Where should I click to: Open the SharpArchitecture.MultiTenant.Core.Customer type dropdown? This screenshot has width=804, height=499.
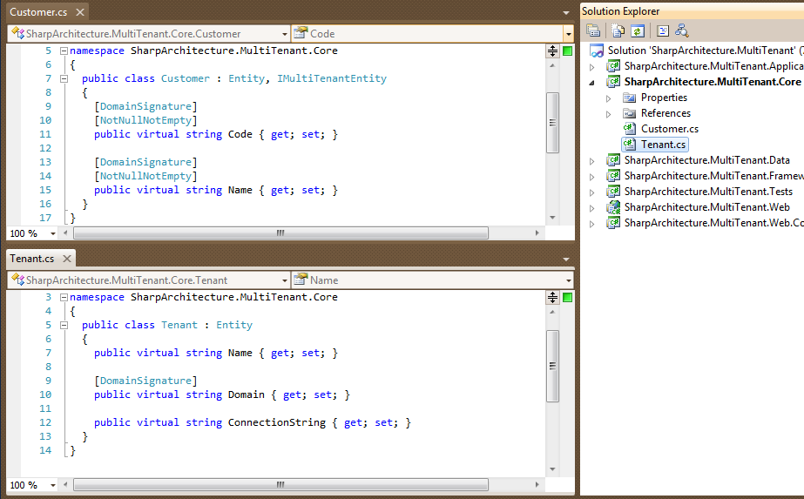click(x=149, y=34)
